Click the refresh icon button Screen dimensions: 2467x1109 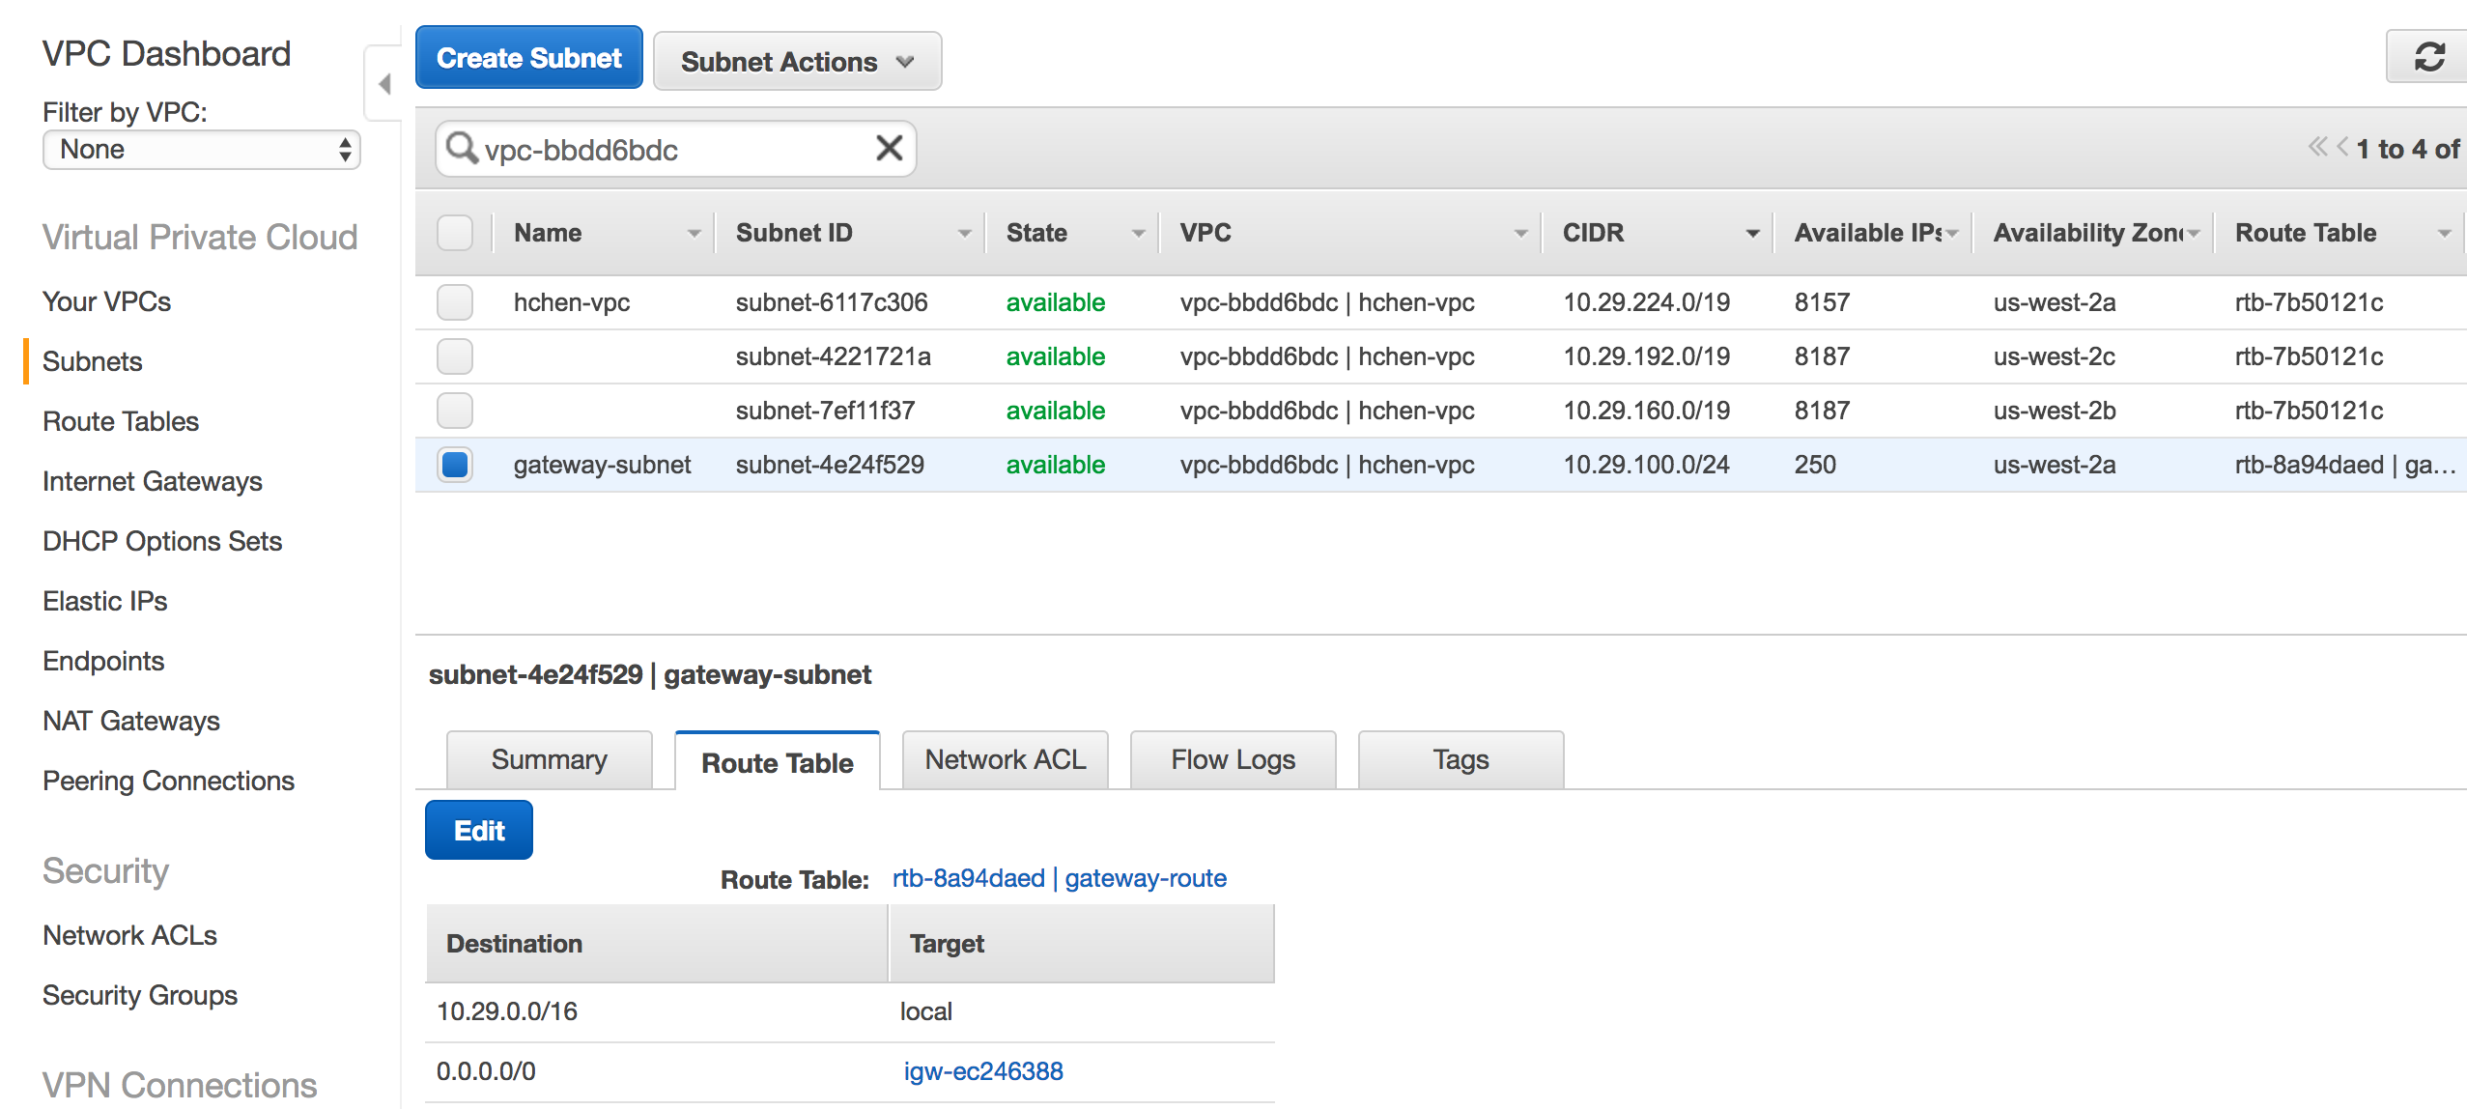(x=2428, y=58)
